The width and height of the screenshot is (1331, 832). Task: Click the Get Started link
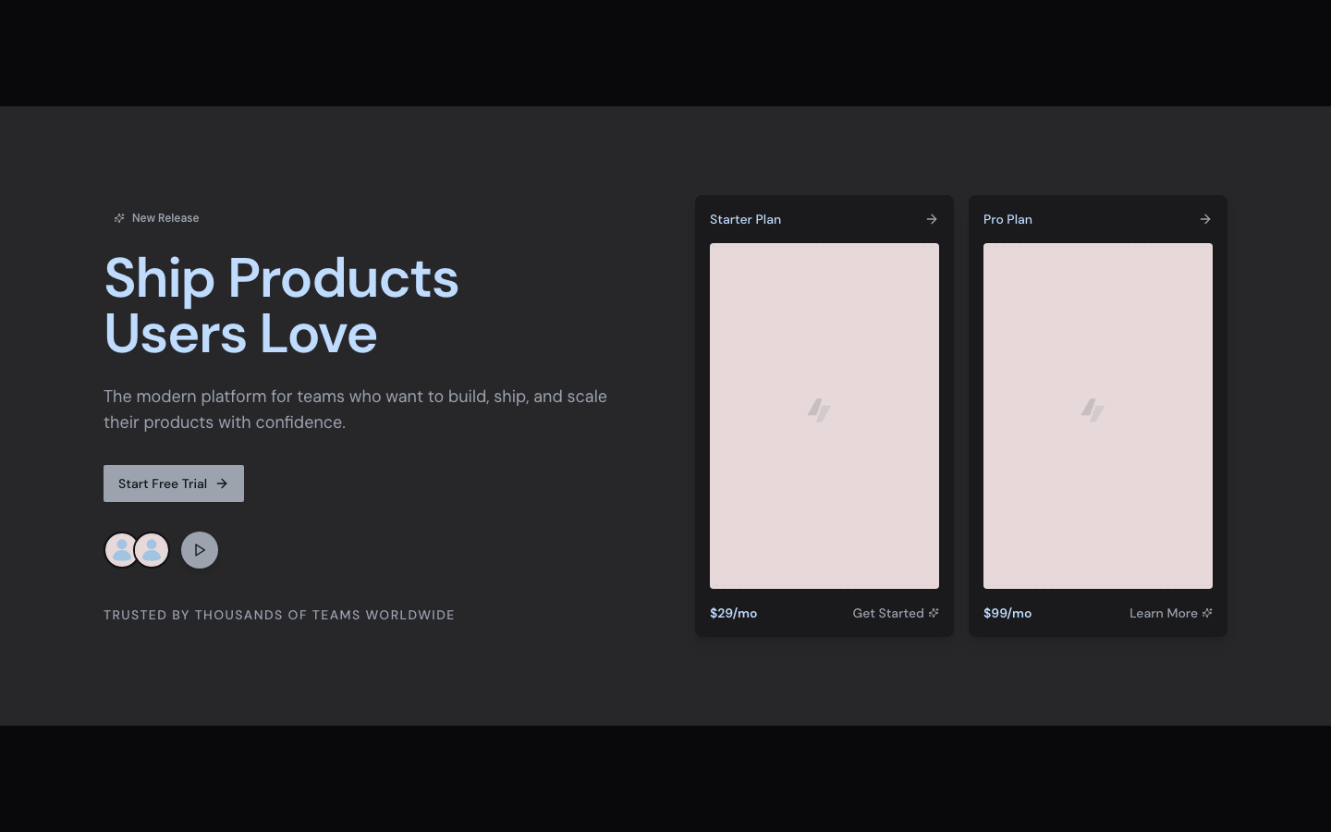[887, 613]
